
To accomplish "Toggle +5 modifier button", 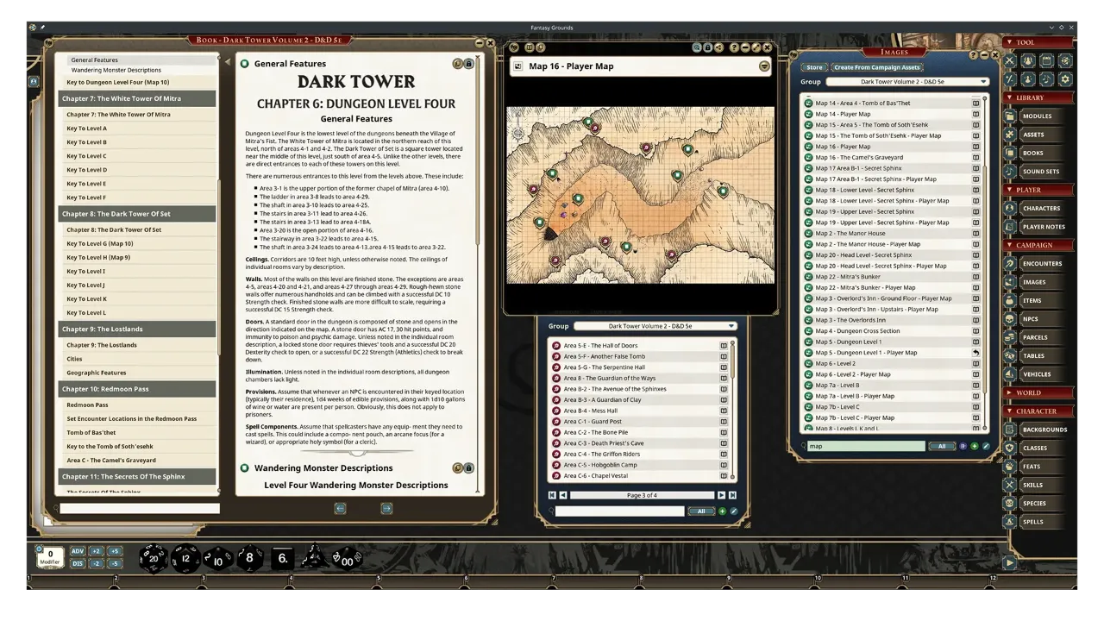I will coord(115,551).
